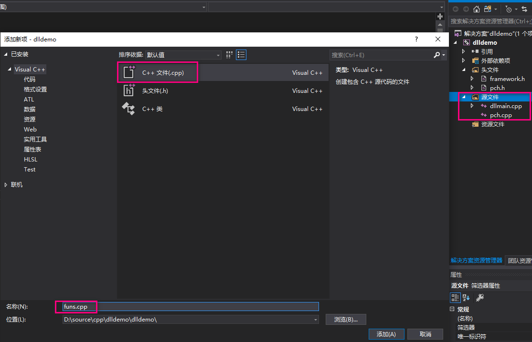The height and width of the screenshot is (342, 532).
Task: Expand the framework.h node
Action: point(472,79)
